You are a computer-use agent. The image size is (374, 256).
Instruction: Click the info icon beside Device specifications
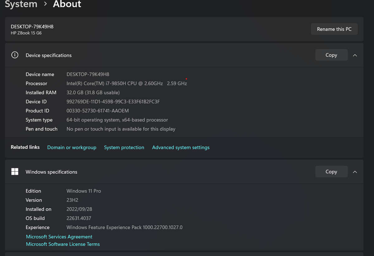[x=15, y=55]
